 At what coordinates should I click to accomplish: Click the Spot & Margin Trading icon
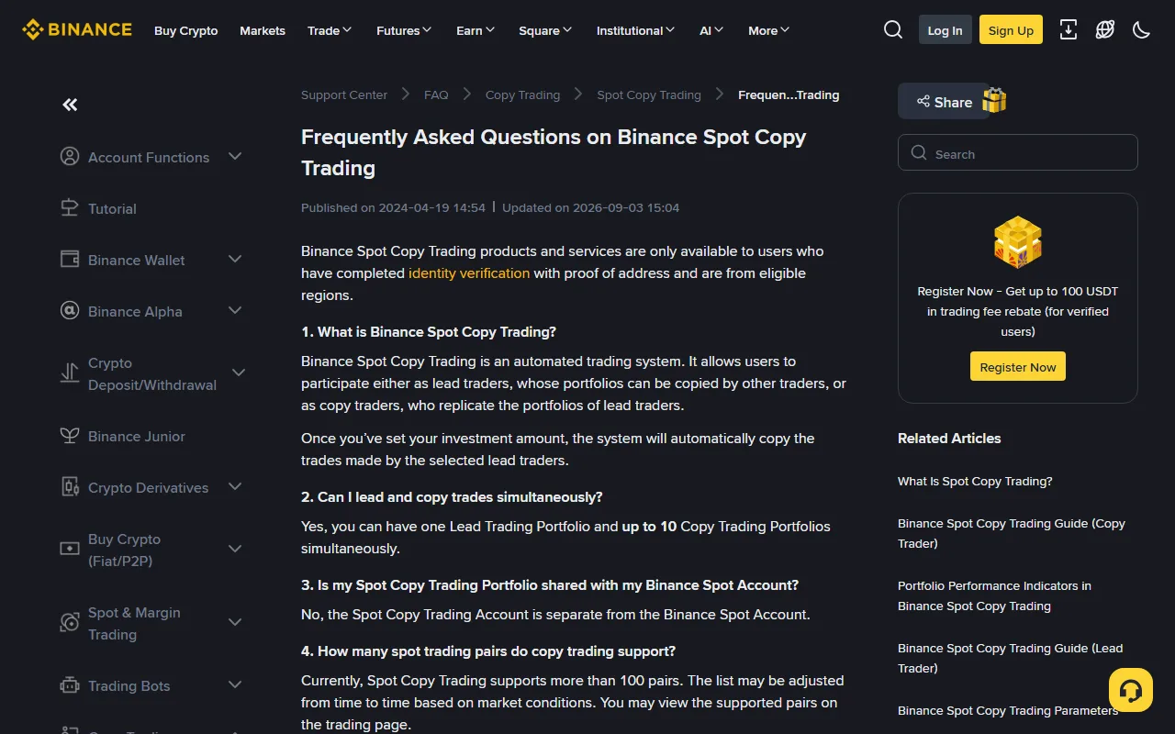click(70, 622)
